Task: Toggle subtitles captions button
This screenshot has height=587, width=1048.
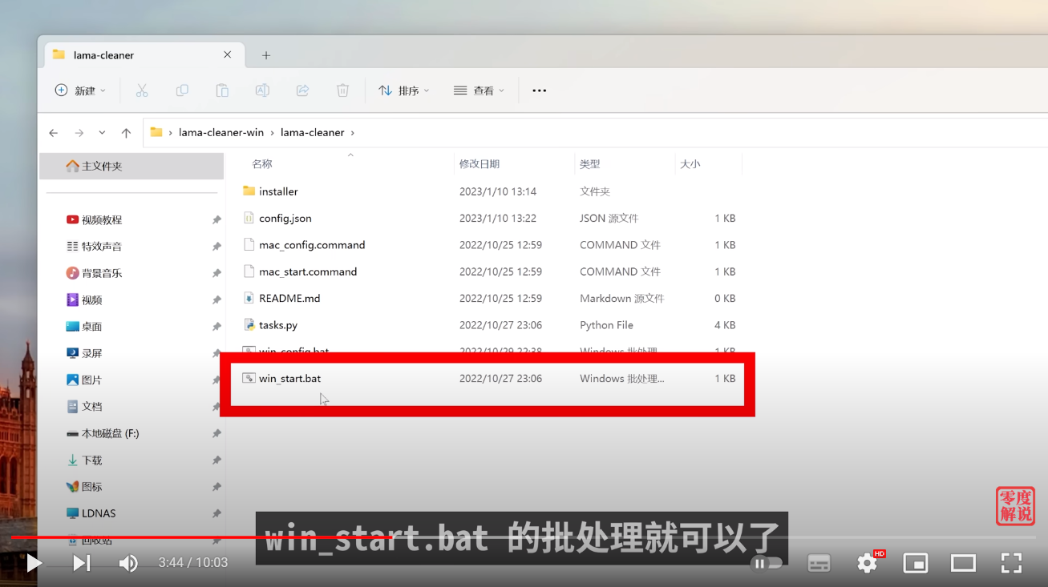Action: [x=819, y=563]
